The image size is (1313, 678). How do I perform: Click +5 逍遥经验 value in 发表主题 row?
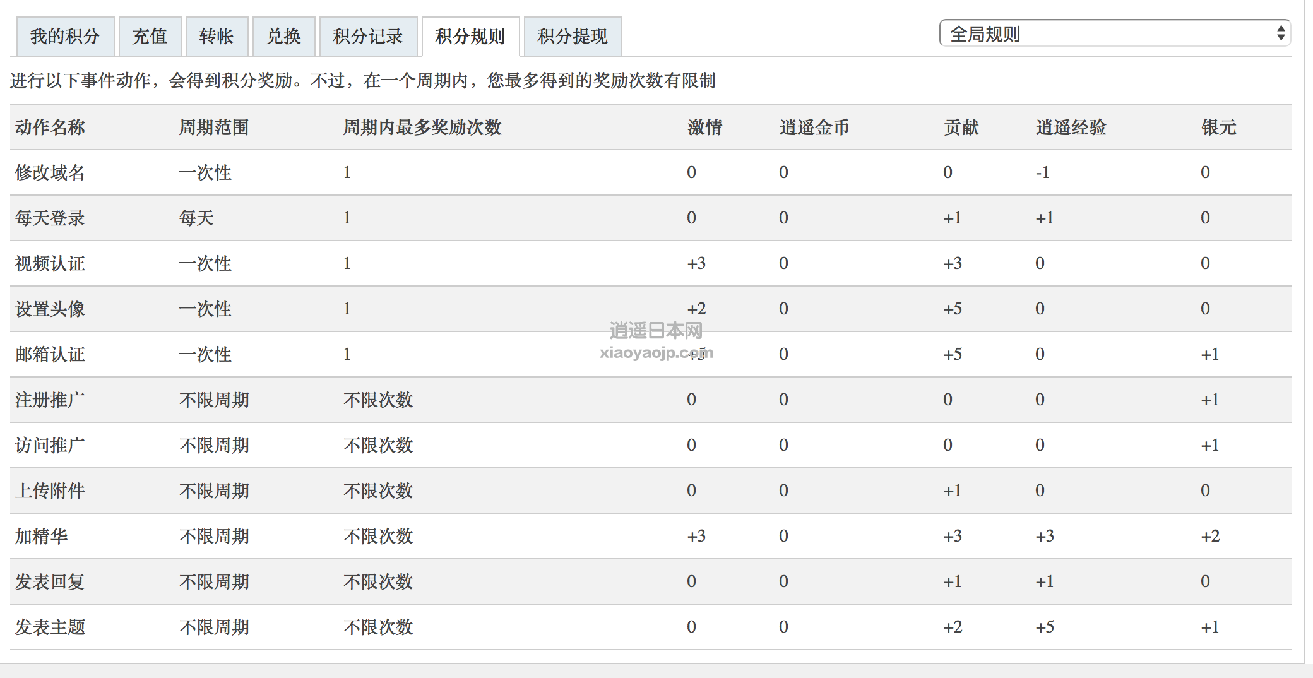(x=1045, y=627)
